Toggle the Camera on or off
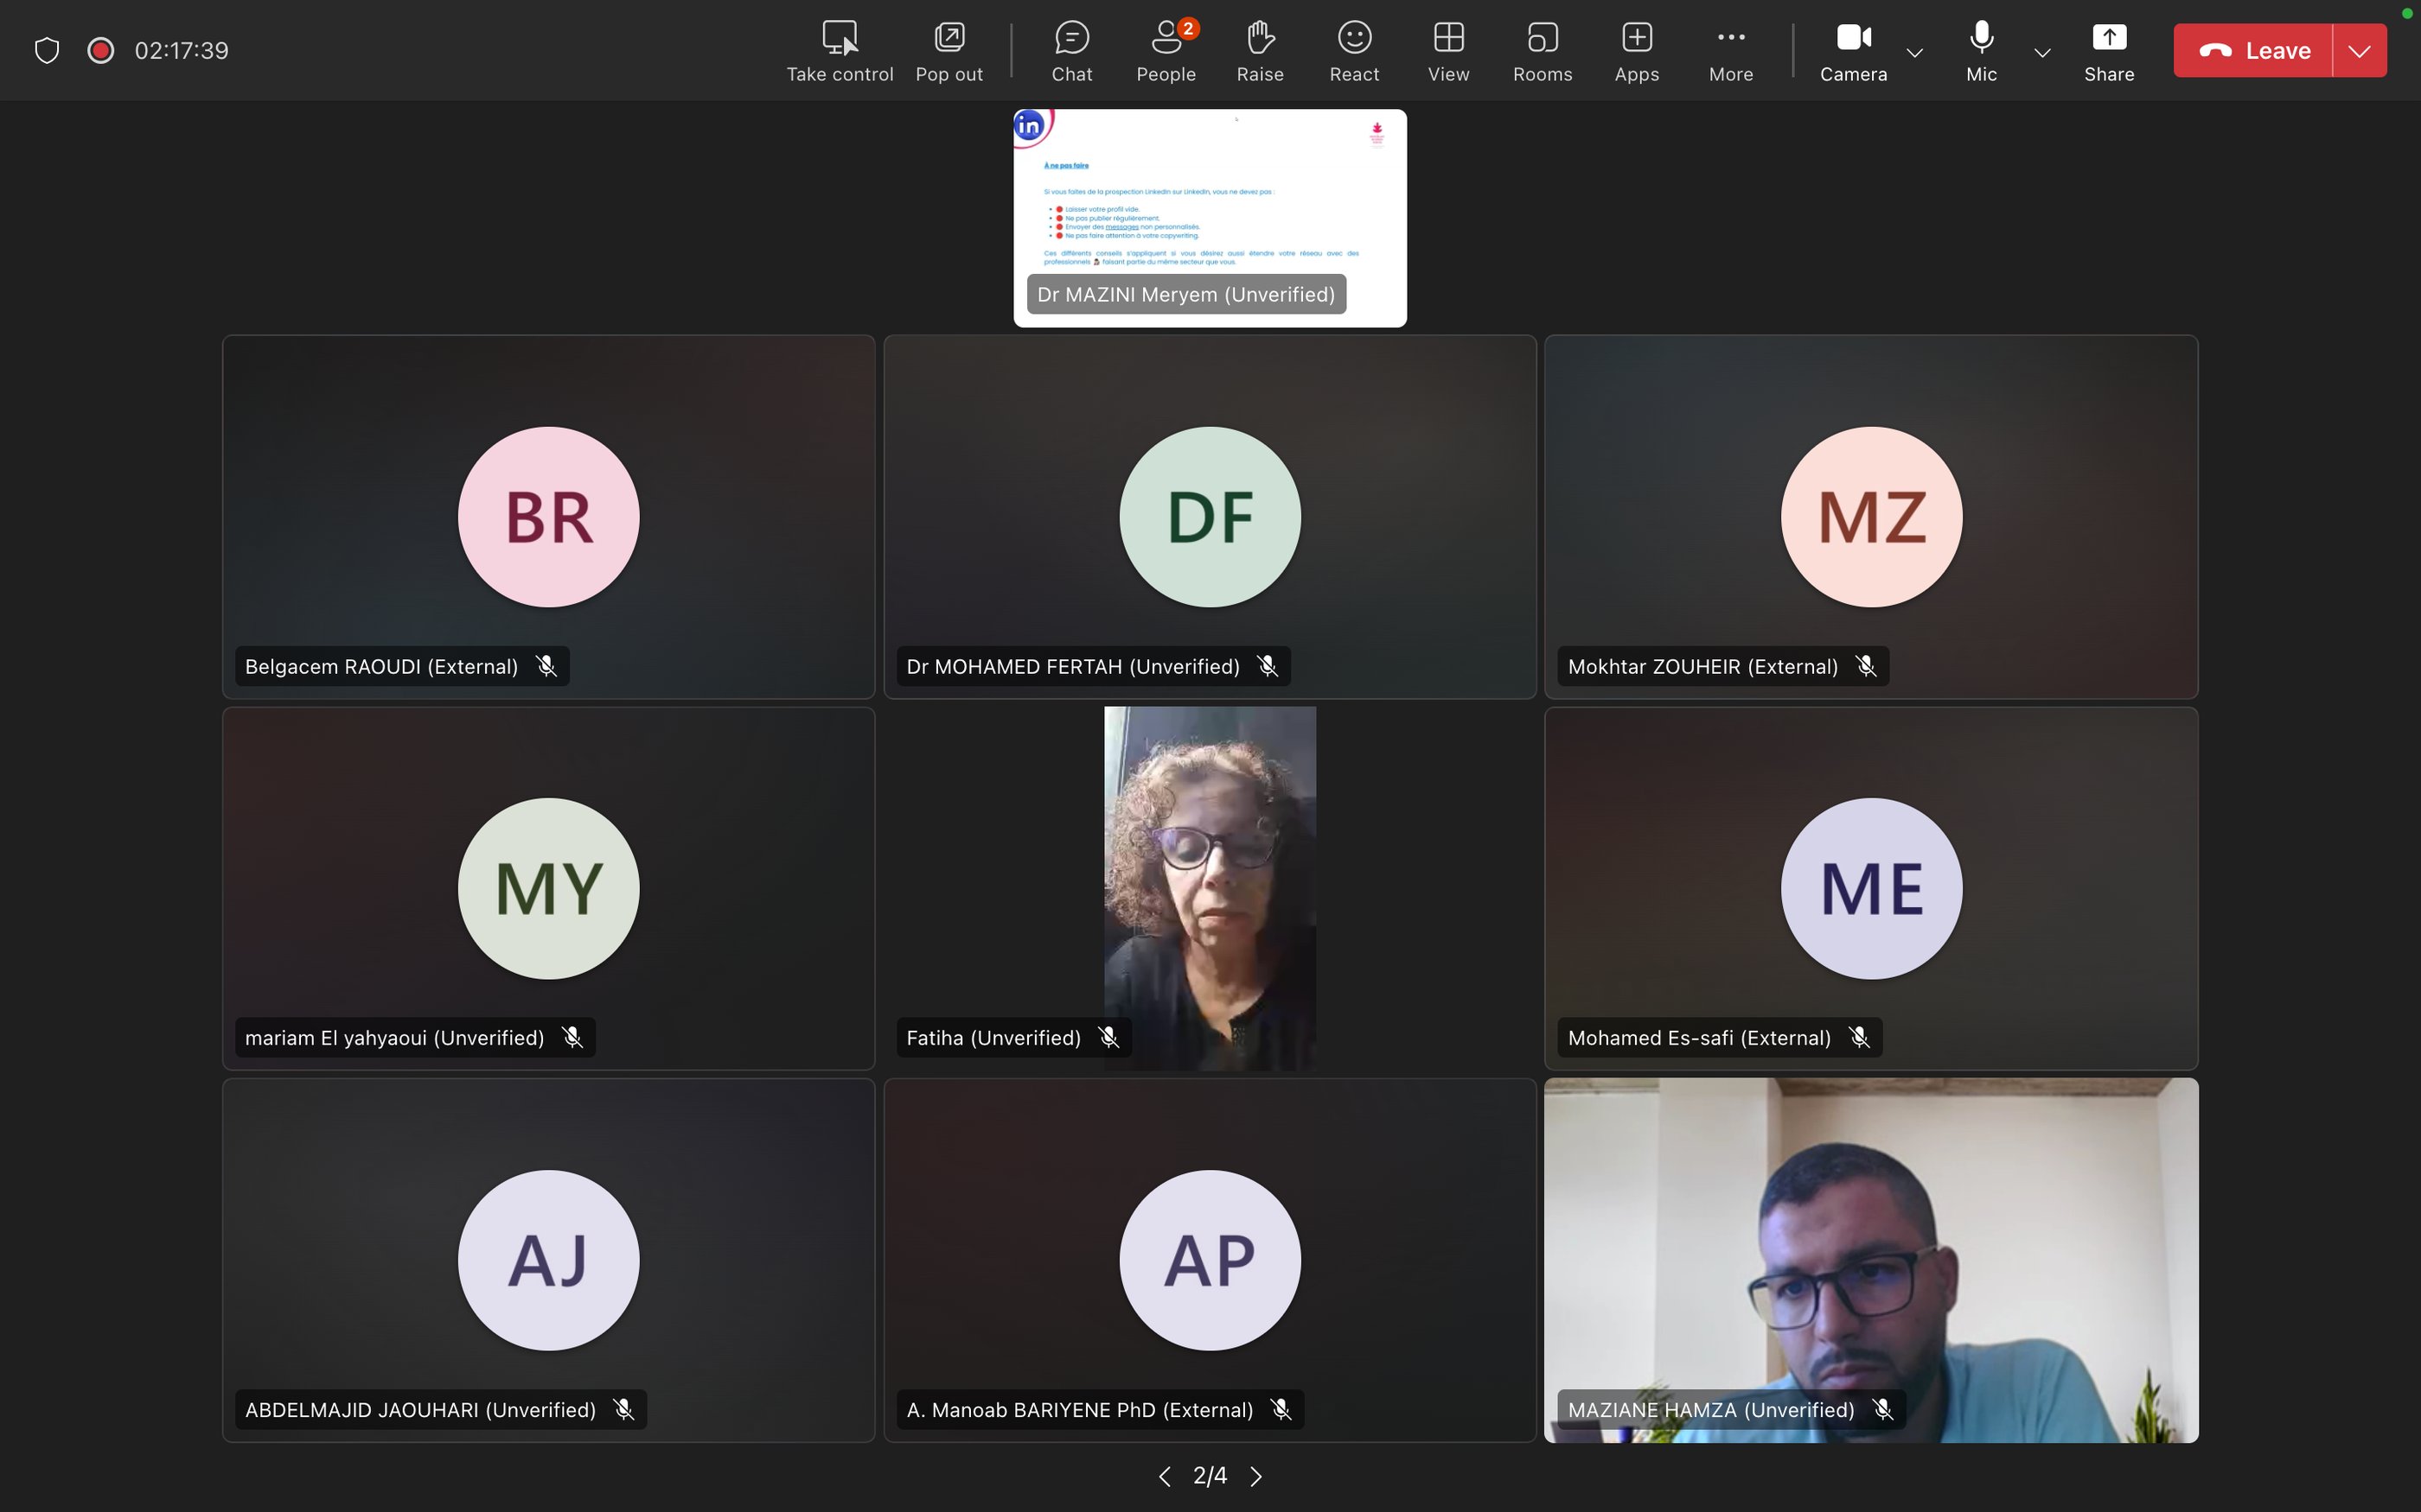The image size is (2421, 1512). (x=1853, y=50)
